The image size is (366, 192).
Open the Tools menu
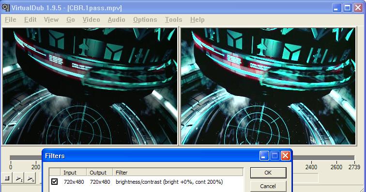click(x=173, y=20)
